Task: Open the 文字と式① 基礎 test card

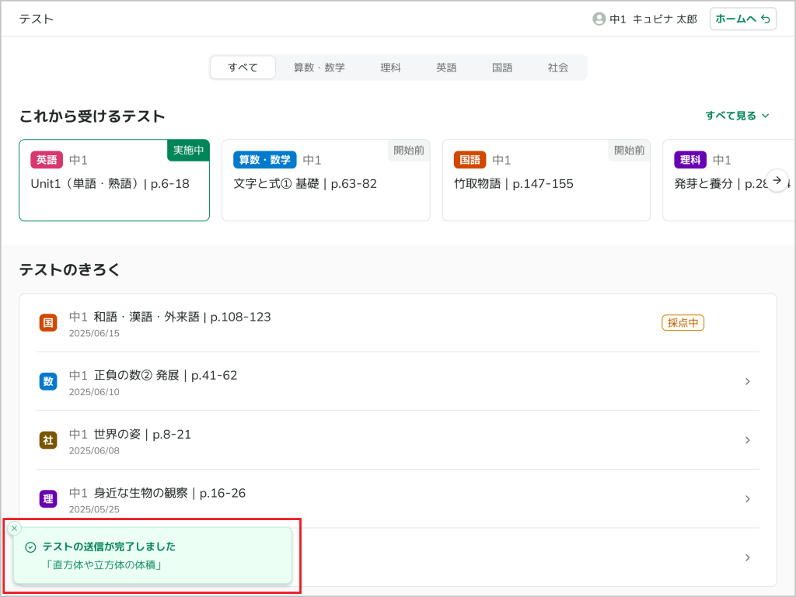Action: click(x=326, y=180)
